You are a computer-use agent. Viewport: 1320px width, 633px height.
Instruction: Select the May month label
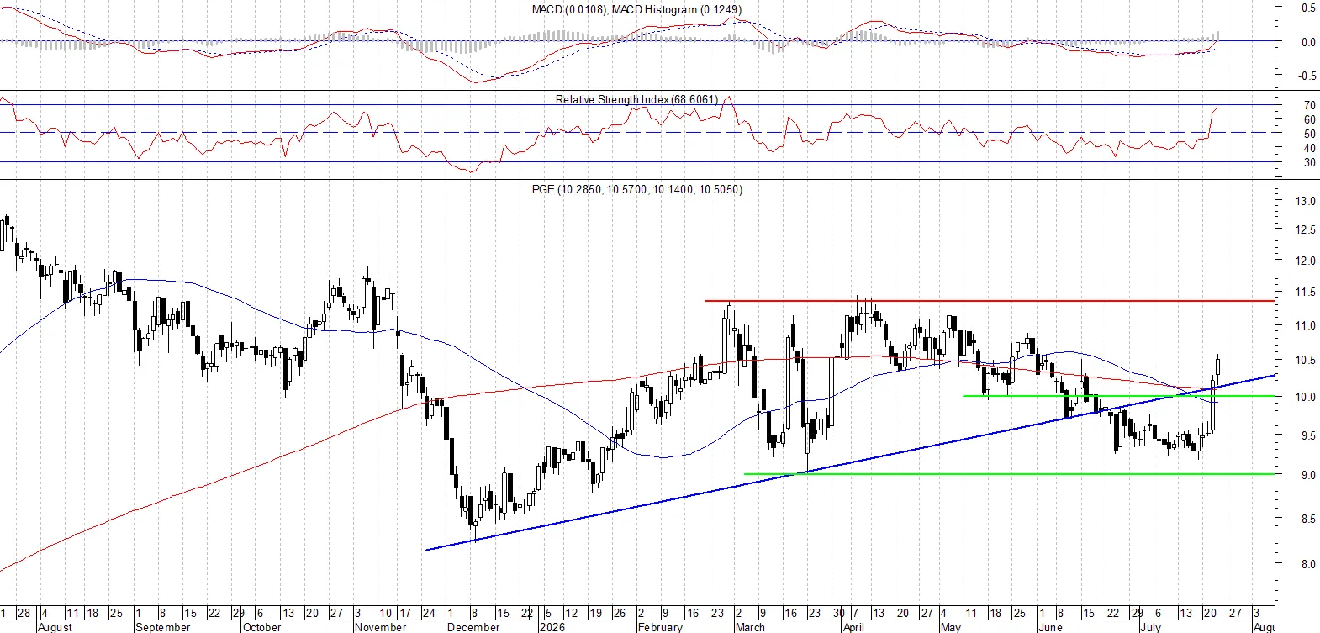click(x=950, y=627)
